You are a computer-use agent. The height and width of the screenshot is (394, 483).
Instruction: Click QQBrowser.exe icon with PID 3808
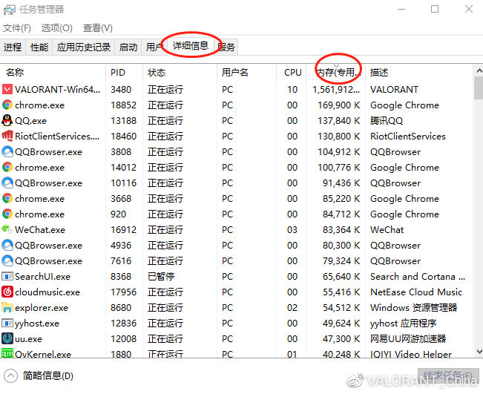tap(7, 152)
